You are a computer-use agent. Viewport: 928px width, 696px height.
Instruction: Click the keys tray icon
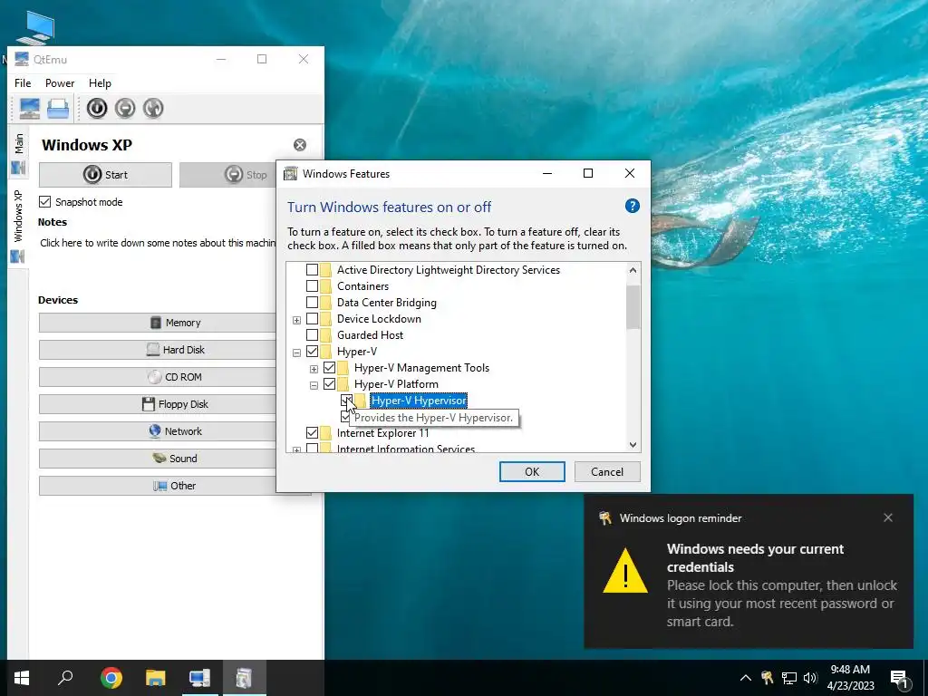[767, 678]
